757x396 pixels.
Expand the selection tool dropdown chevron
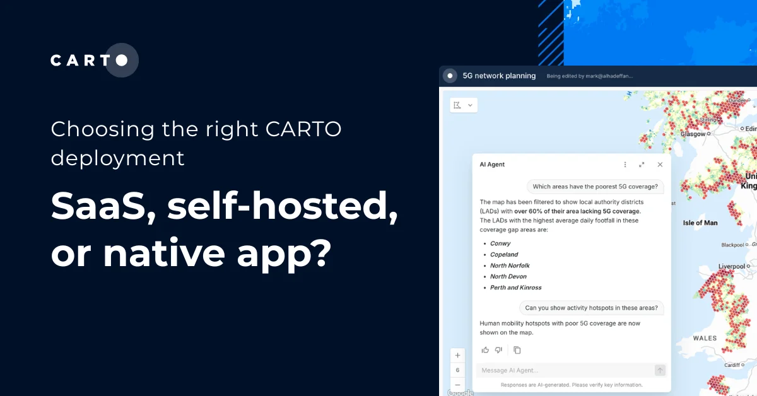pyautogui.click(x=470, y=105)
